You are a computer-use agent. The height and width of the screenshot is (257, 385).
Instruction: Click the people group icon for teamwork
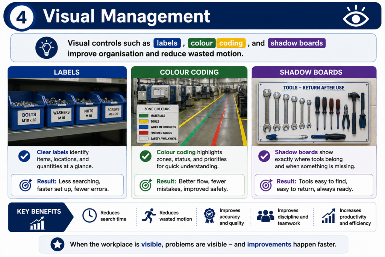click(x=265, y=216)
